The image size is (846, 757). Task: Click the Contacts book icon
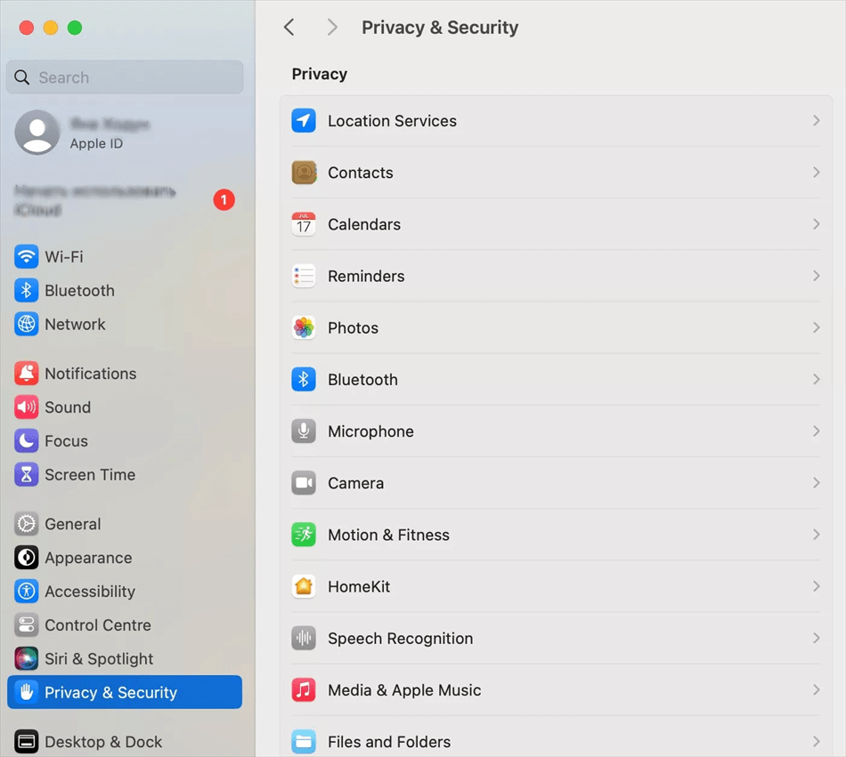click(x=304, y=173)
